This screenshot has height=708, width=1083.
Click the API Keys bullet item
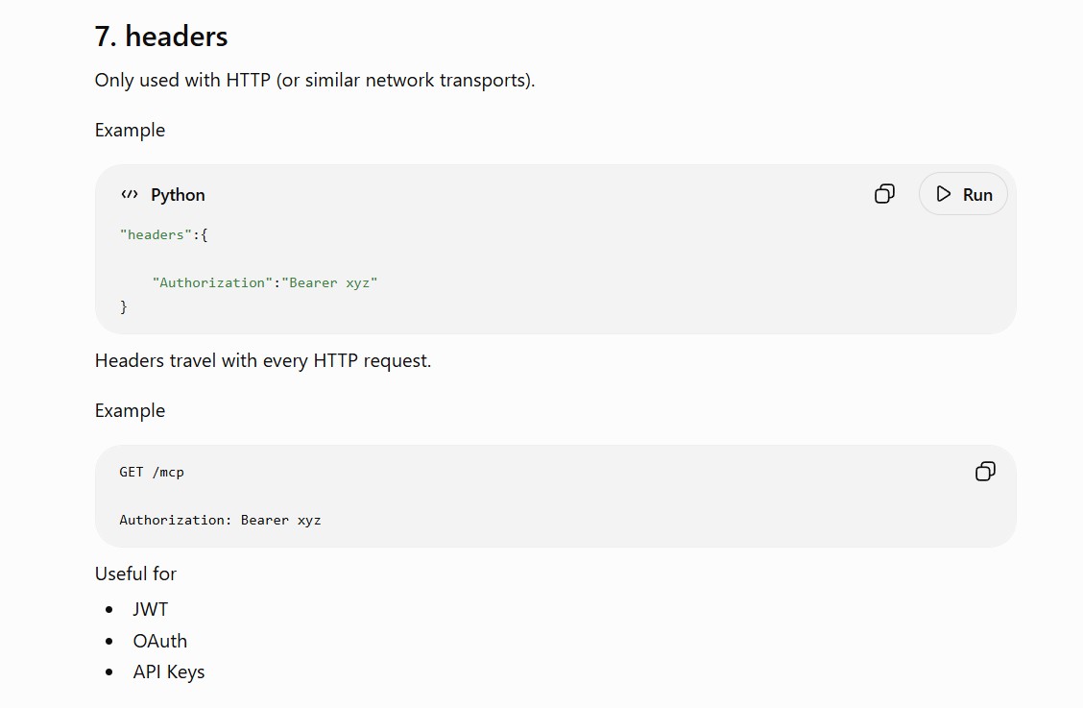169,672
